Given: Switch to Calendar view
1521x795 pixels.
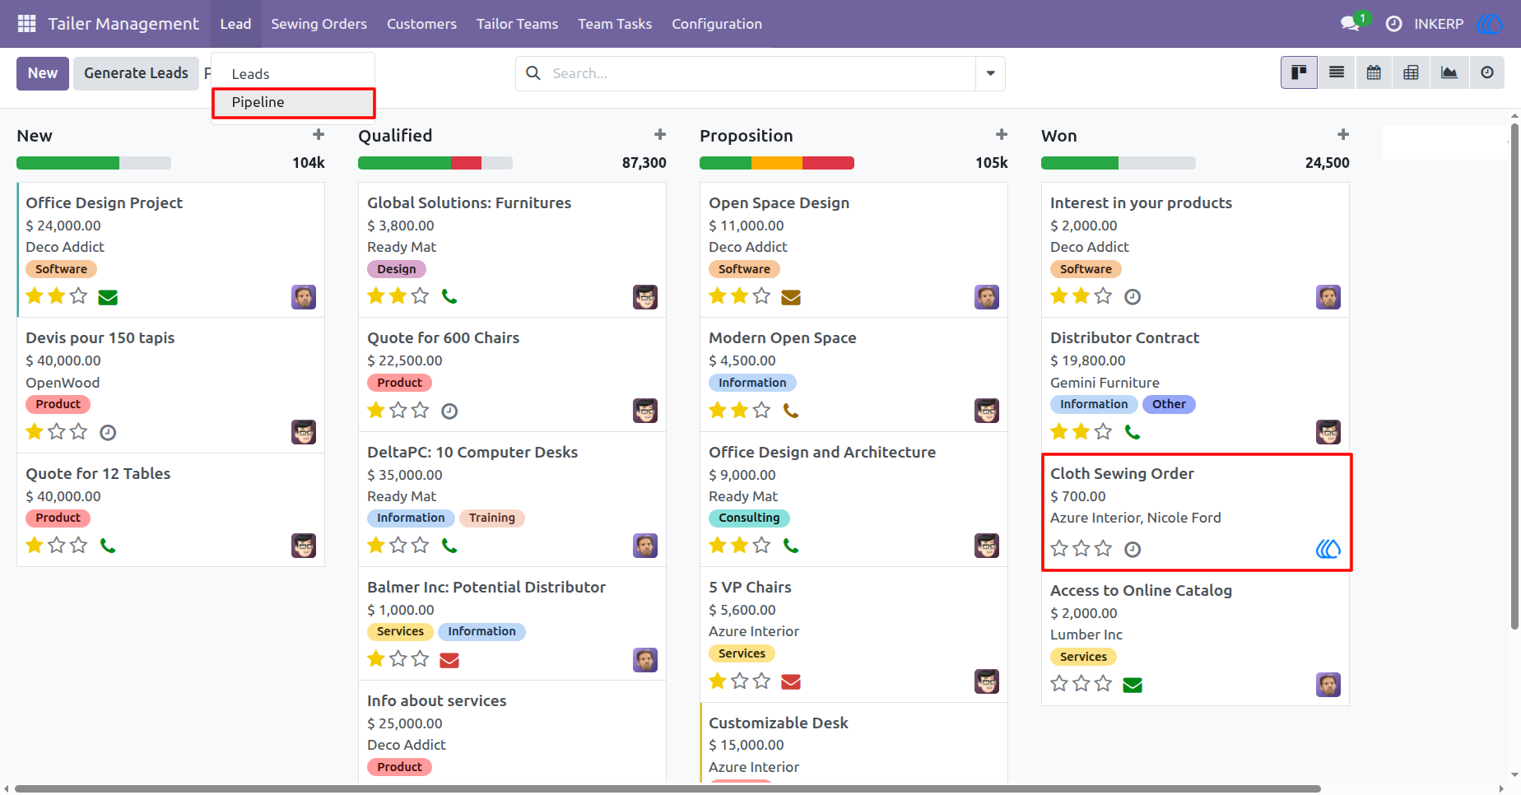Looking at the screenshot, I should [1374, 72].
